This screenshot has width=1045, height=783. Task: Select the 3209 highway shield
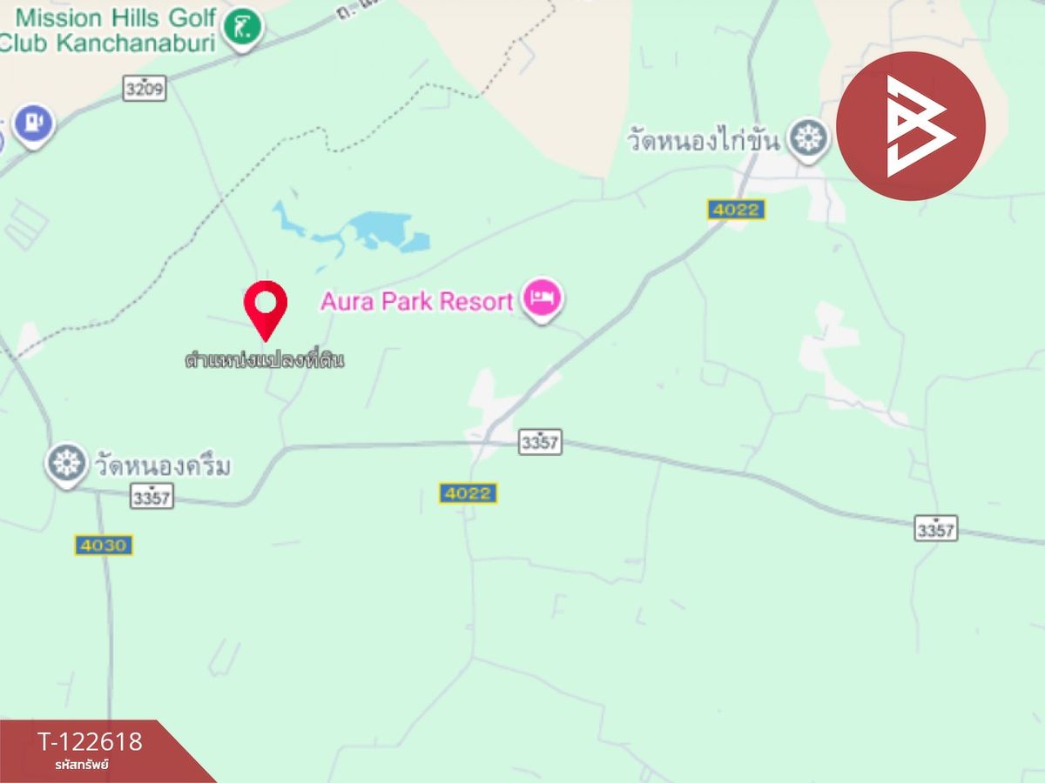(x=144, y=88)
